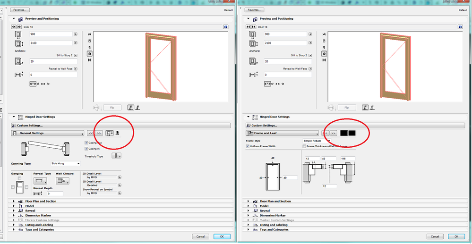Expand Reveal panel in left dialog

click(x=14, y=210)
